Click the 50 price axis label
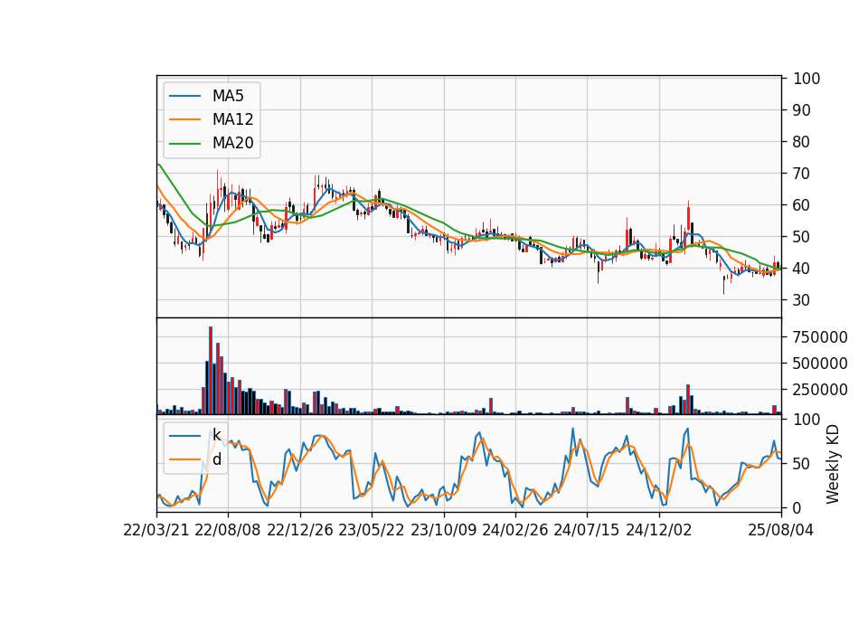The image size is (868, 624). pyautogui.click(x=802, y=236)
